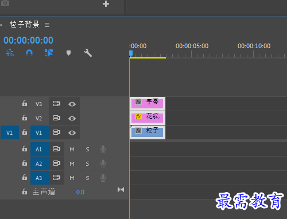Hide track V2 output with eye
The width and height of the screenshot is (287, 219).
pyautogui.click(x=72, y=119)
